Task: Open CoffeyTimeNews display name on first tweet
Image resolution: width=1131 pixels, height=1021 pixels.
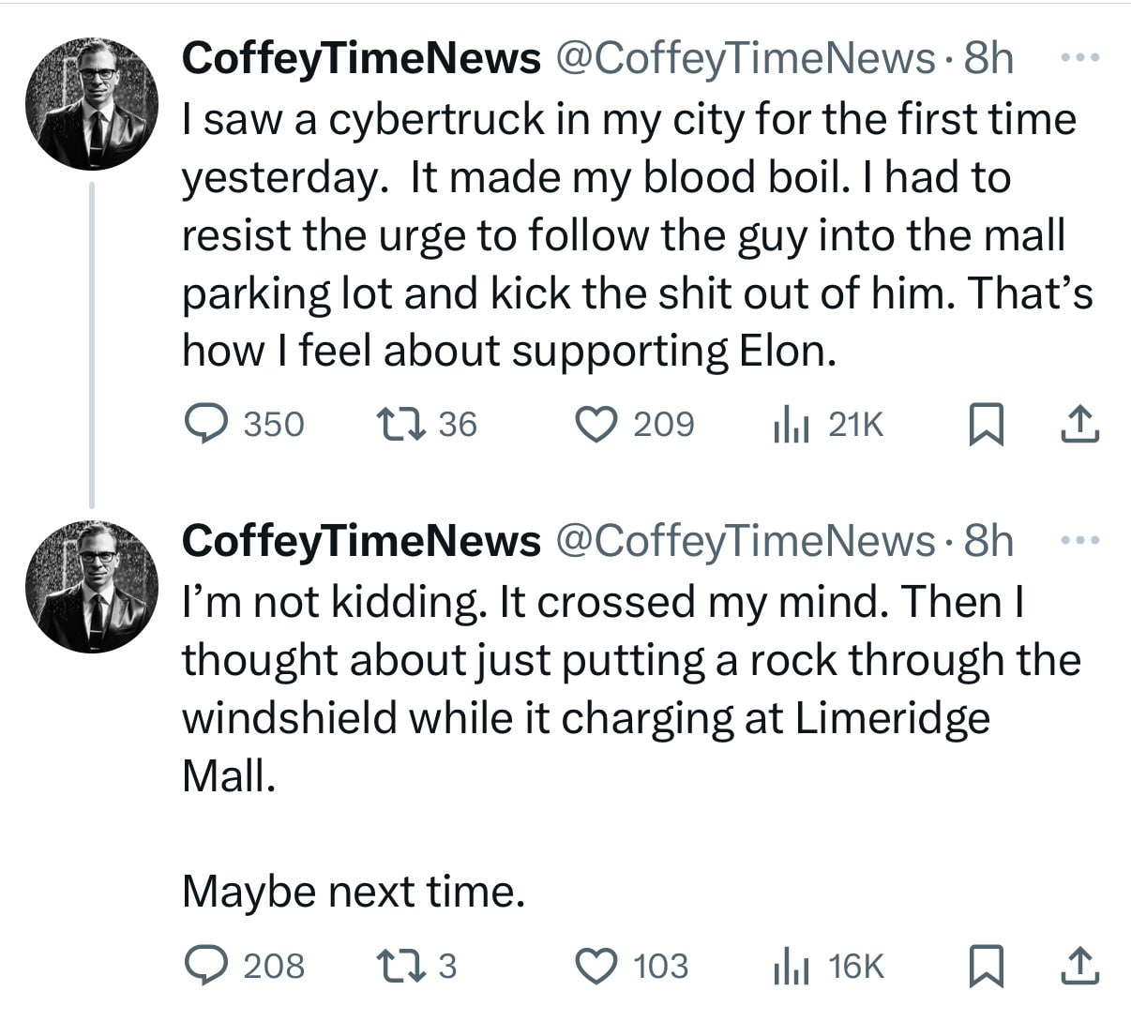Action: tap(361, 58)
